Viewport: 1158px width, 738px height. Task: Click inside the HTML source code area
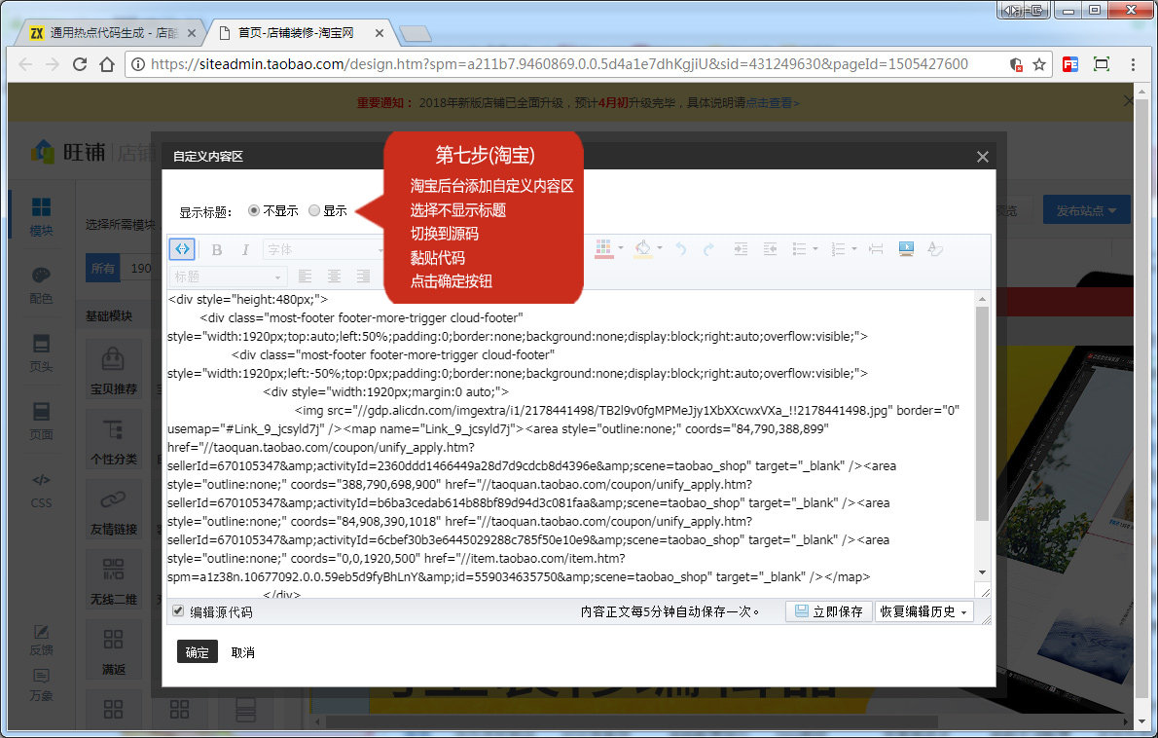click(x=570, y=443)
